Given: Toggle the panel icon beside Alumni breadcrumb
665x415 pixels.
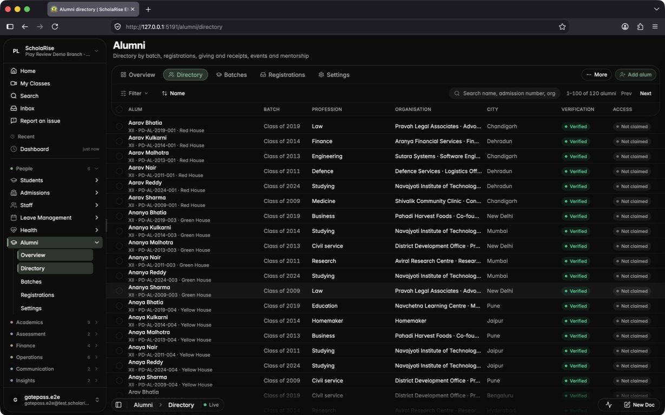Looking at the screenshot, I should click(118, 405).
